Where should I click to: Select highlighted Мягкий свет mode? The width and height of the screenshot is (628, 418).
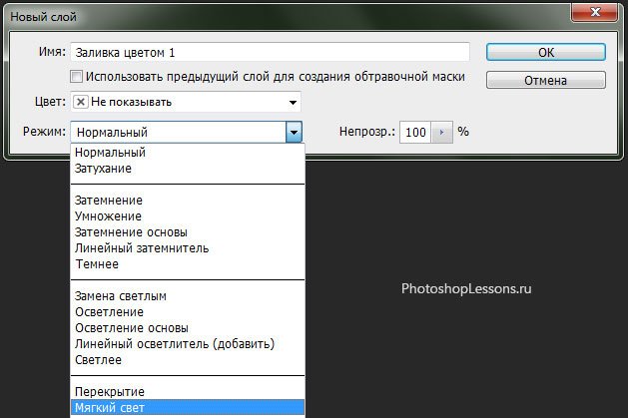pyautogui.click(x=109, y=407)
